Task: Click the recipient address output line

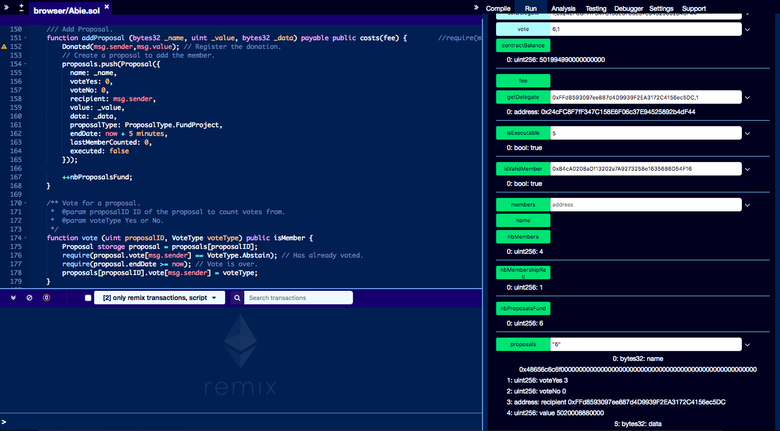Action: coord(616,402)
